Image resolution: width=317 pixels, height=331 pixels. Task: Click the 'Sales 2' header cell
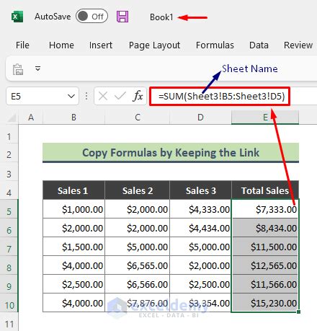138,190
